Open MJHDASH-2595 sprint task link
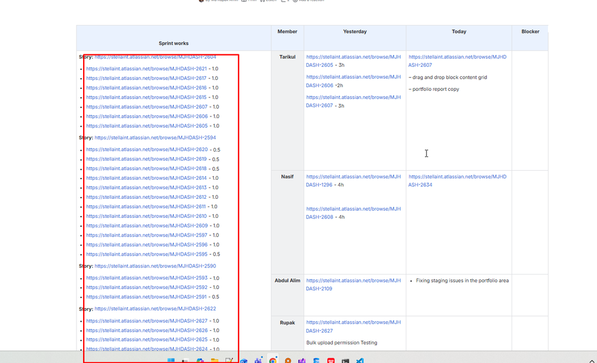Image resolution: width=597 pixels, height=363 pixels. 146,254
